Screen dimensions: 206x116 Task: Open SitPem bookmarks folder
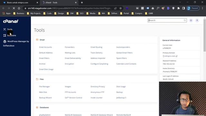coord(112,14)
